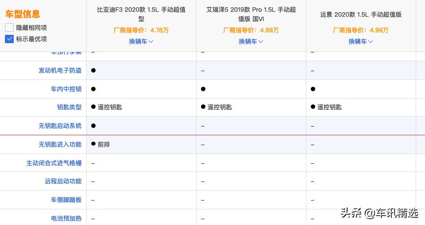Click 比亚迪F3 发动机电子防盗 dot icon
Screen dimensions: 425x225
(x=93, y=71)
